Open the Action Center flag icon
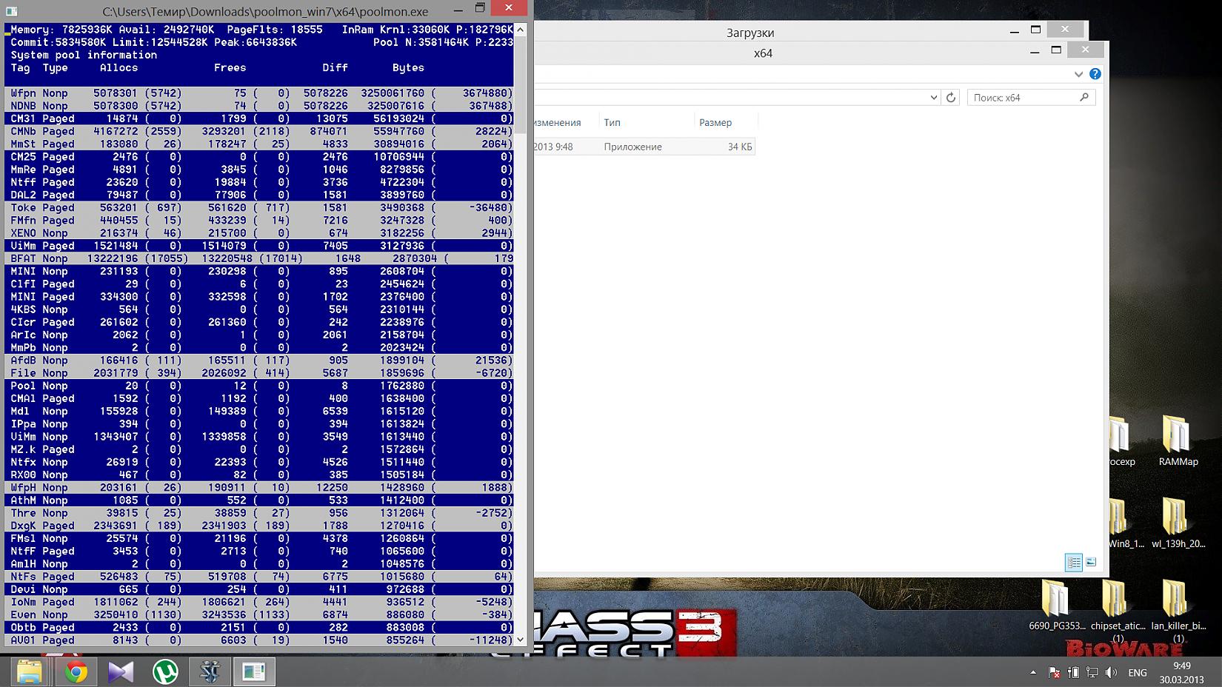 (x=1054, y=672)
